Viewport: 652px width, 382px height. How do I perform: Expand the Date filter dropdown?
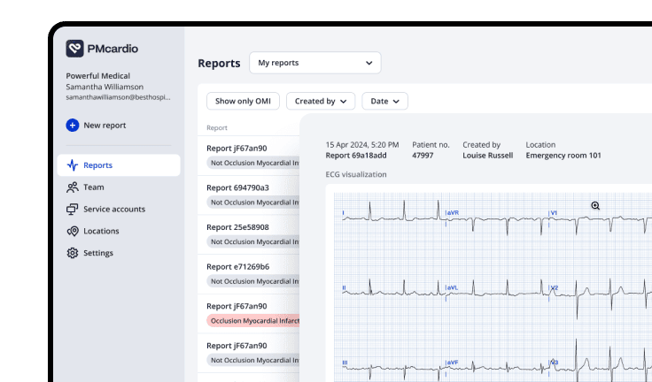(384, 102)
